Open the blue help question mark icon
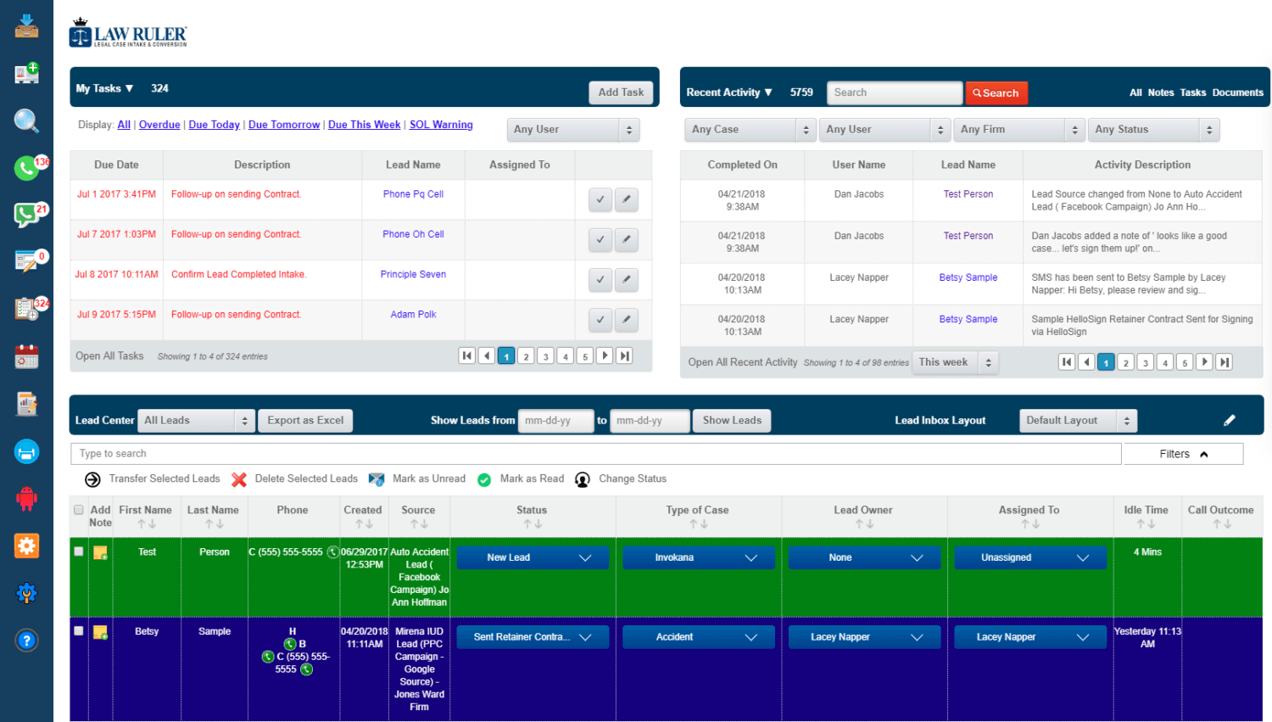This screenshot has height=722, width=1272. pos(26,641)
